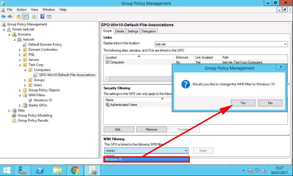Switch to the Settings tab
Screen dimensions: 293x176
(133, 31)
